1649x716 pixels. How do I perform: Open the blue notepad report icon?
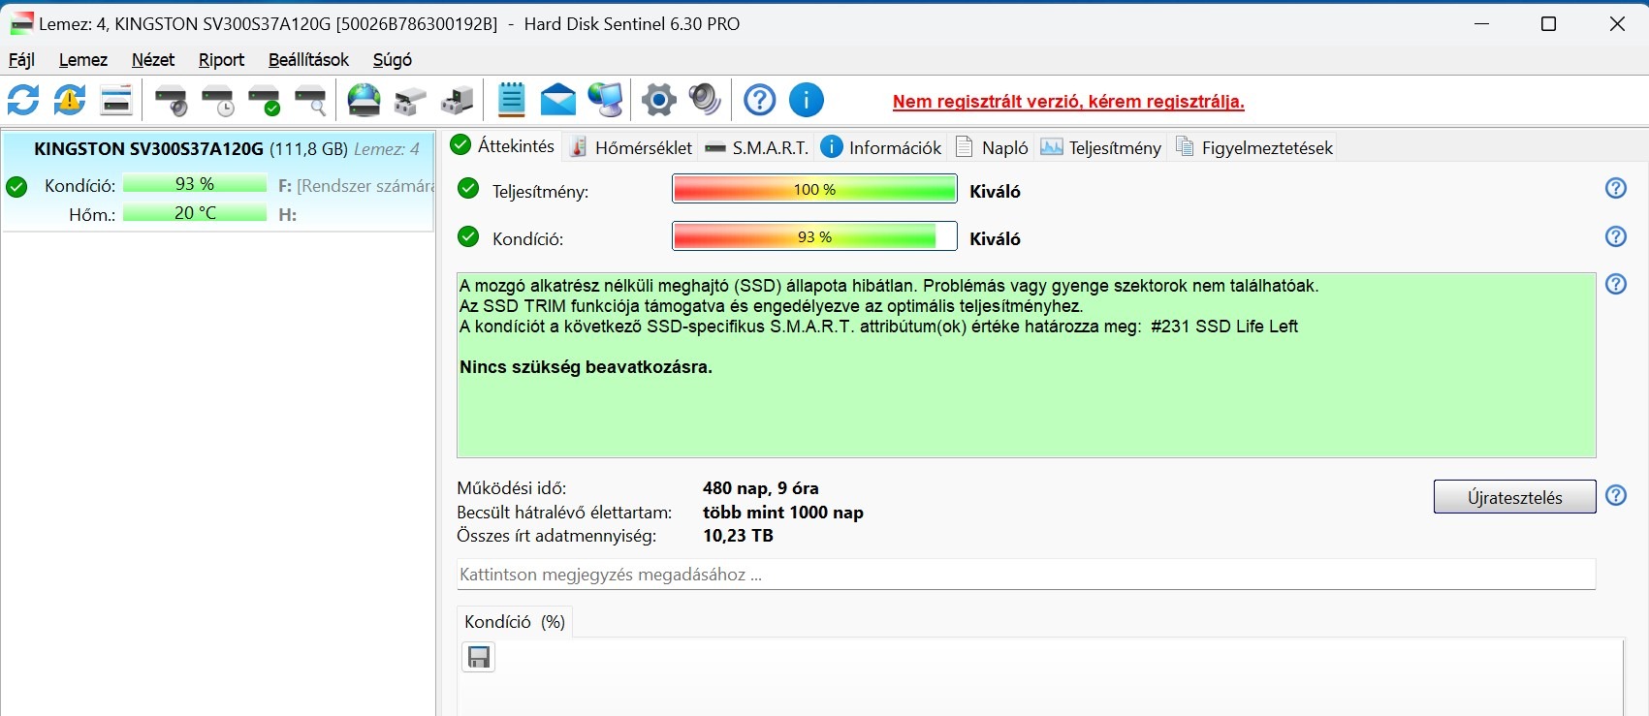(x=511, y=100)
